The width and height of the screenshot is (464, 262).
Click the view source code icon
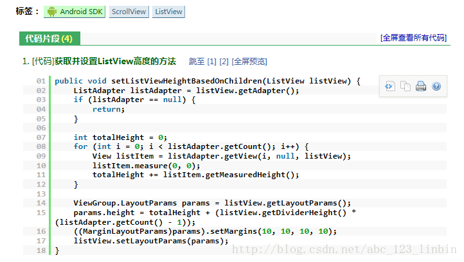(389, 86)
